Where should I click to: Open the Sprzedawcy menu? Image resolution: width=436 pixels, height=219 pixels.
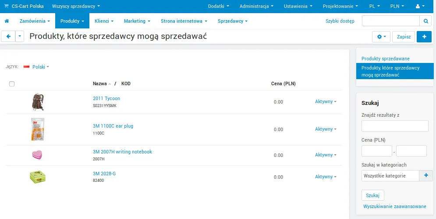(232, 21)
